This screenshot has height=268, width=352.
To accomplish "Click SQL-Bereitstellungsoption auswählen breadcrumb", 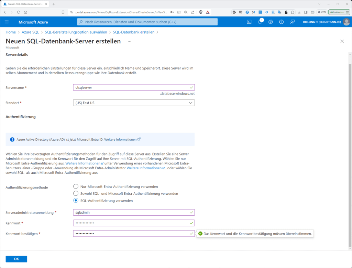I will coord(76,32).
